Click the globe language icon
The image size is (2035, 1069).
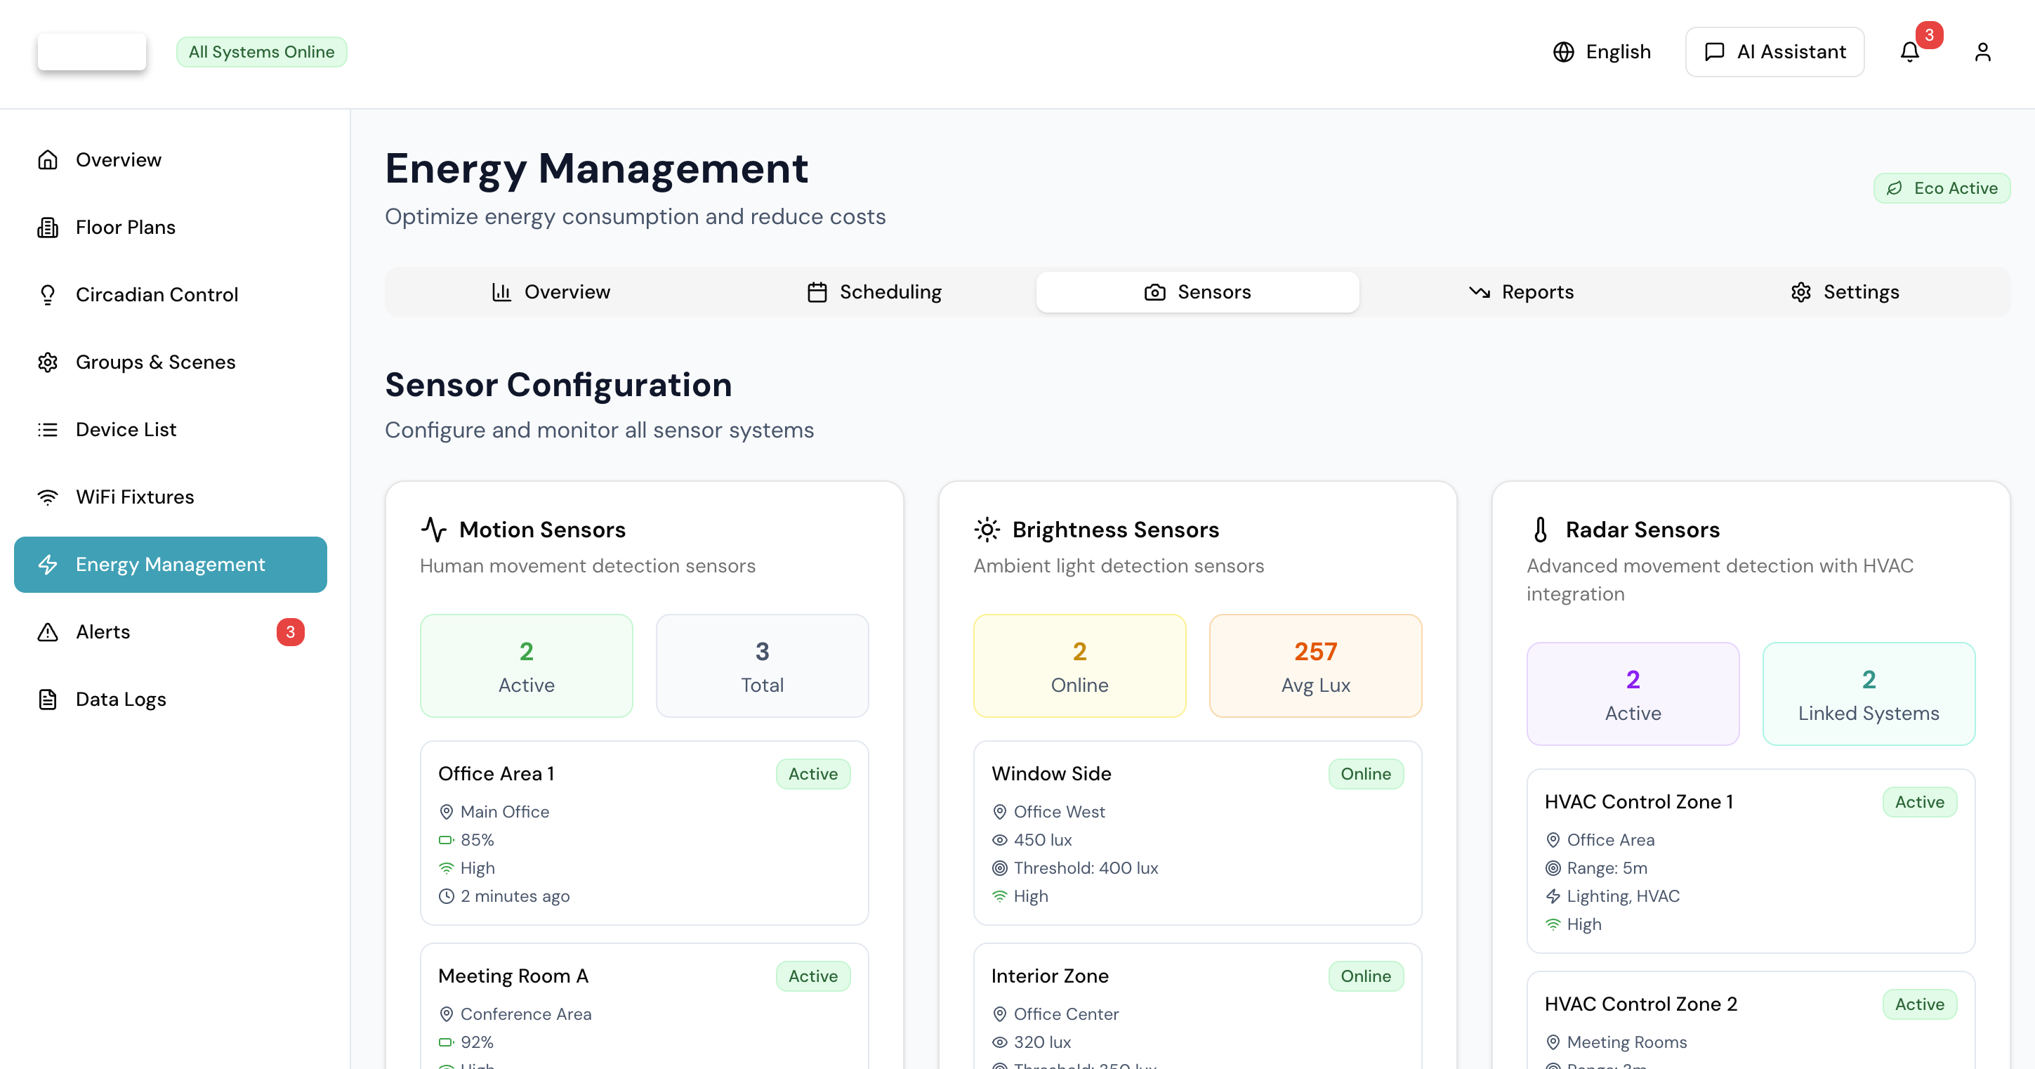(x=1565, y=51)
